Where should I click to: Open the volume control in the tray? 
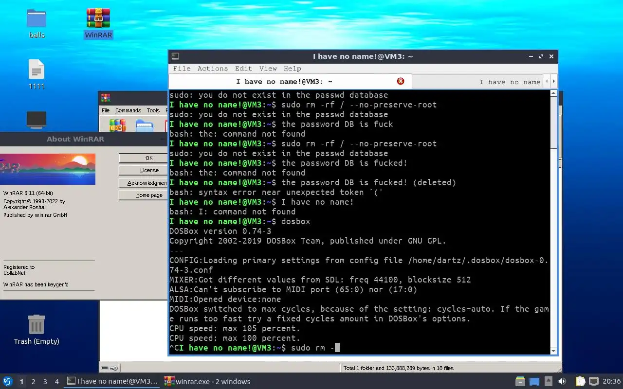click(x=562, y=381)
